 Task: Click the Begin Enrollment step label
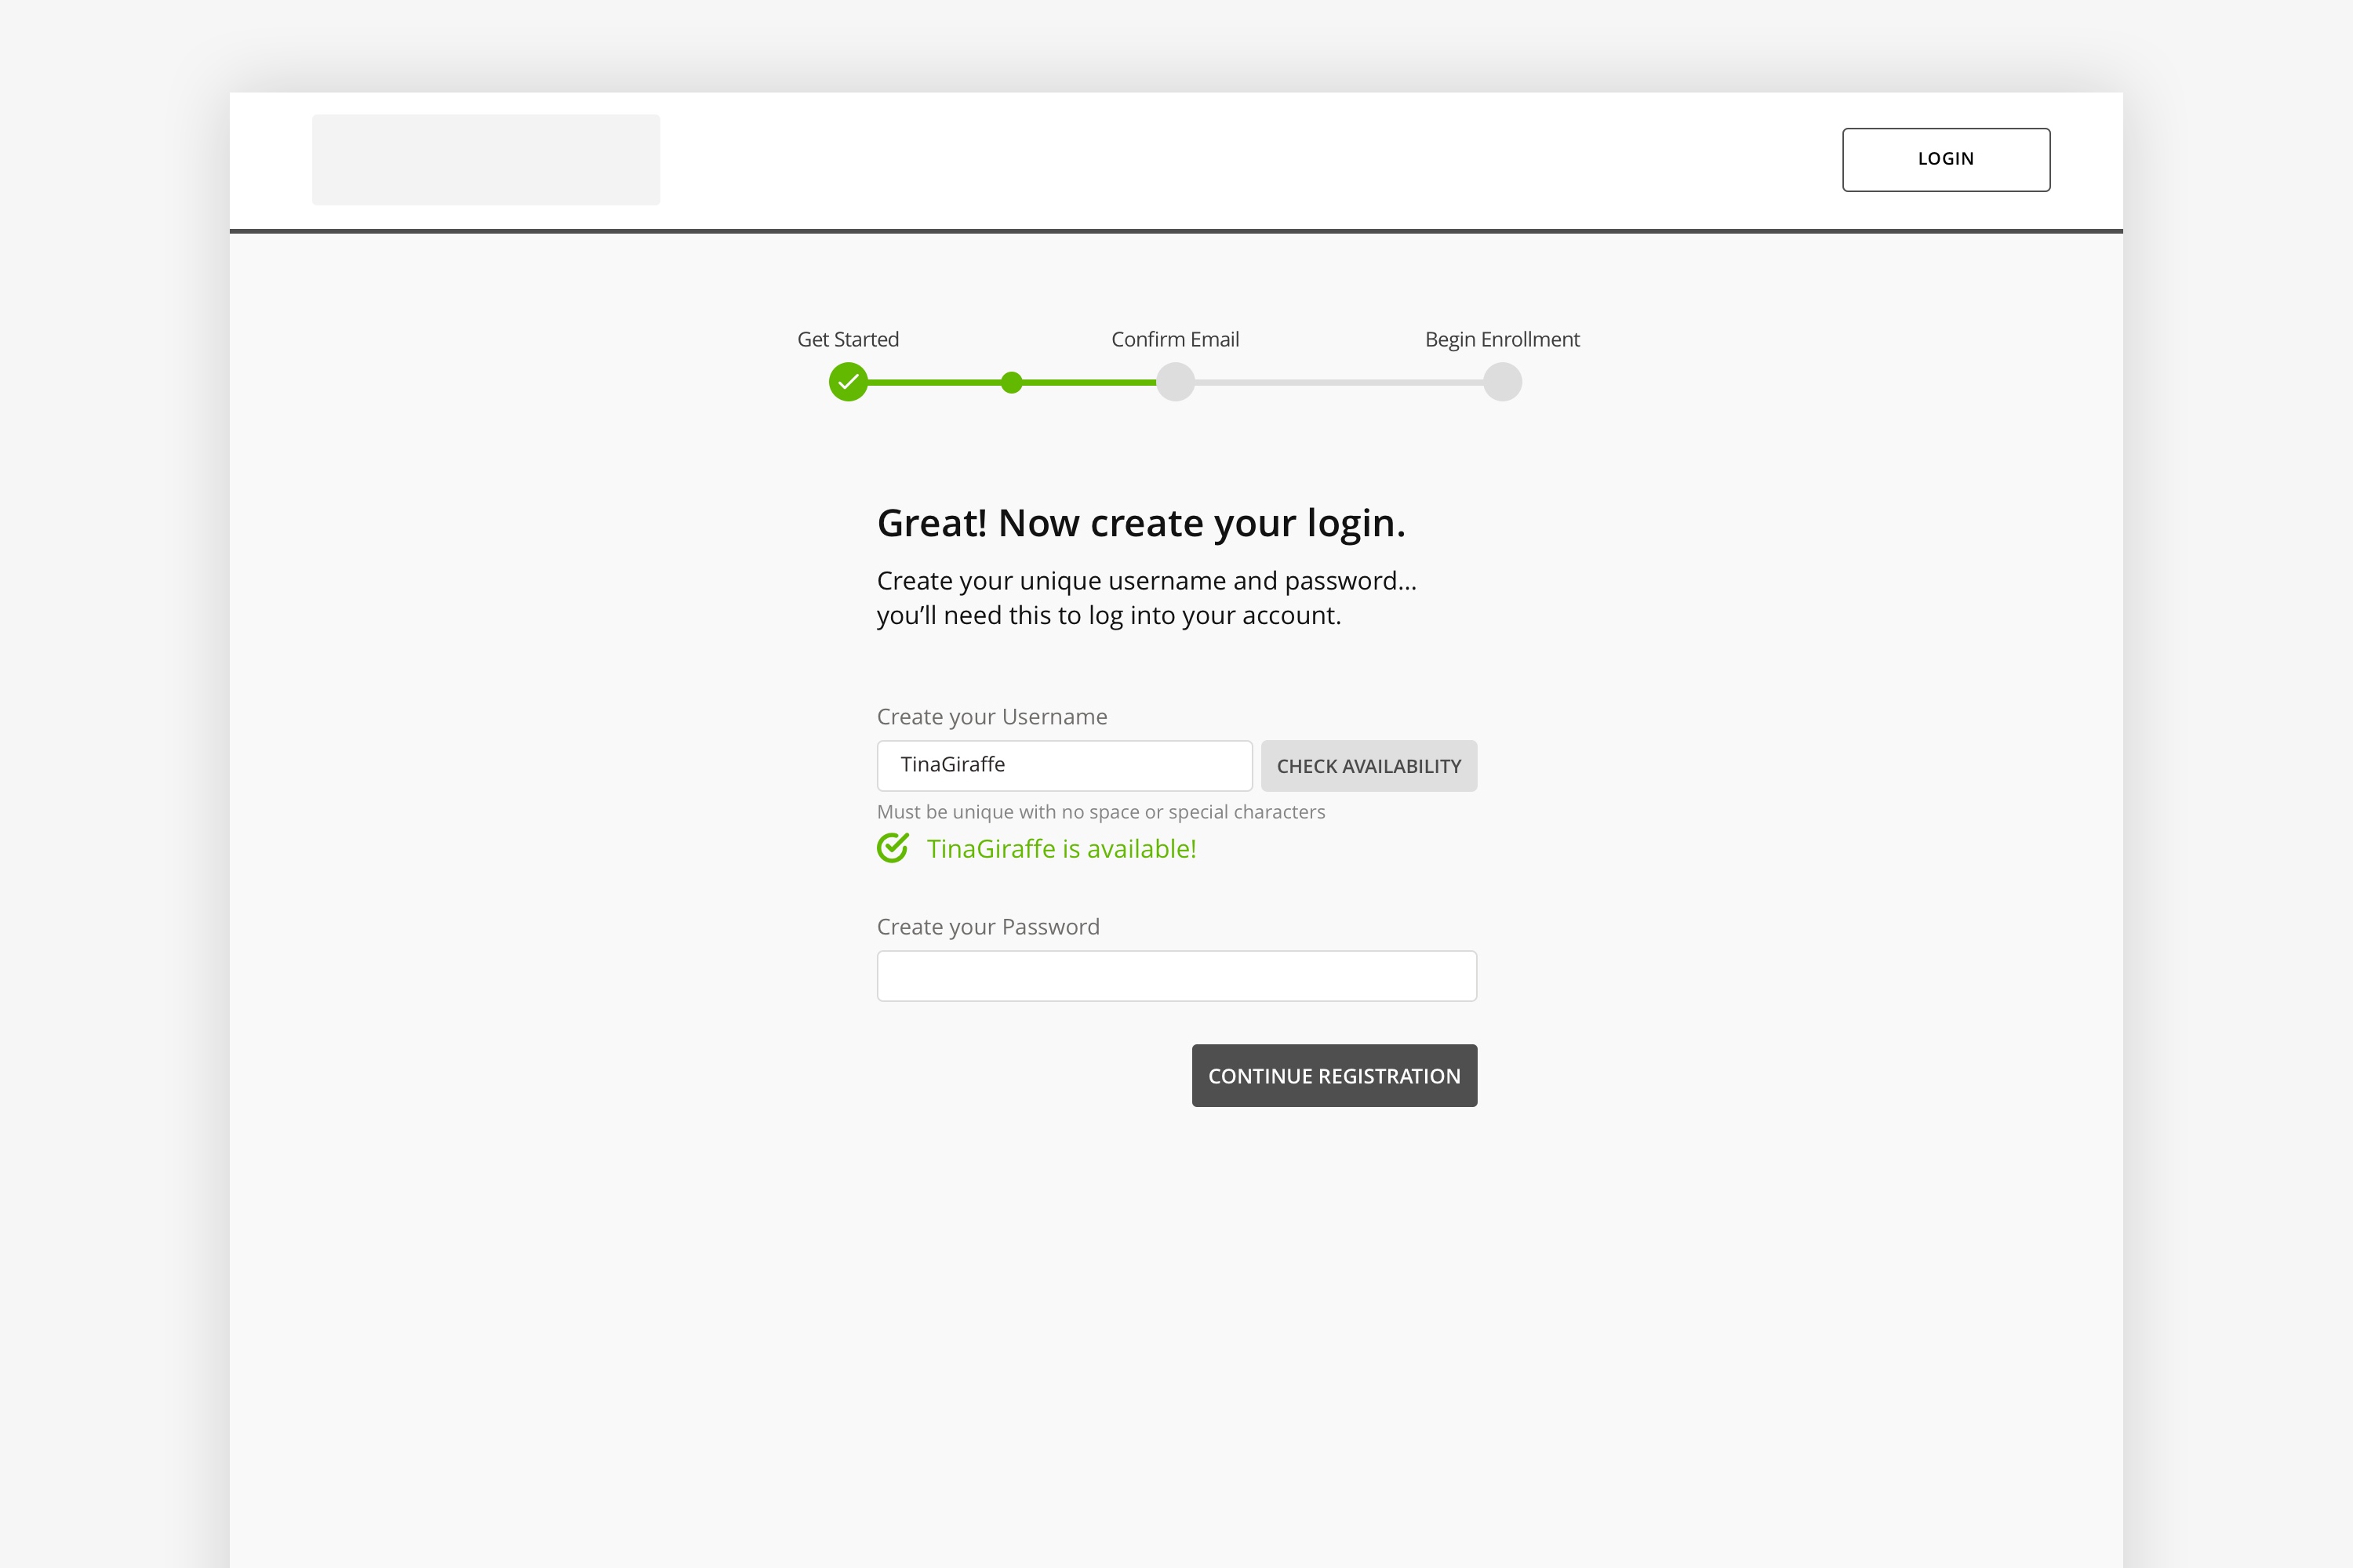(x=1503, y=339)
